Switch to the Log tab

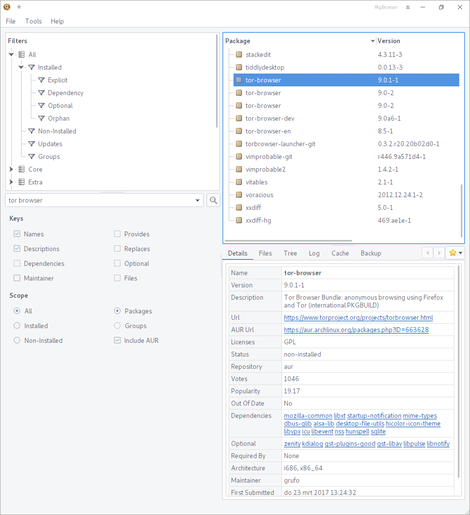tap(314, 253)
